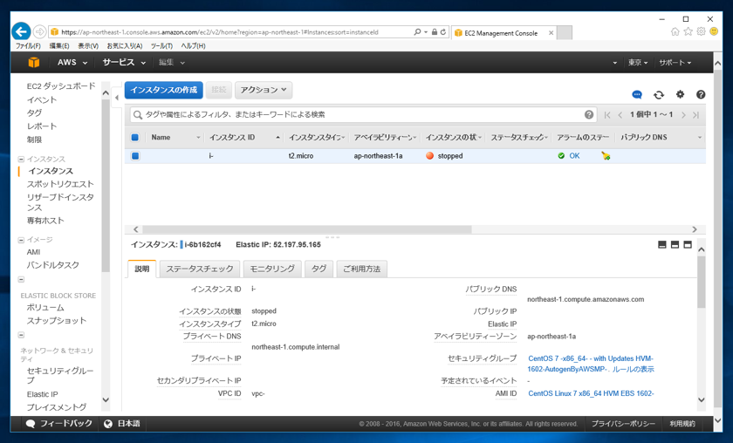This screenshot has width=733, height=443.
Task: Set detail pane to half-height layout icon
Action: point(675,244)
